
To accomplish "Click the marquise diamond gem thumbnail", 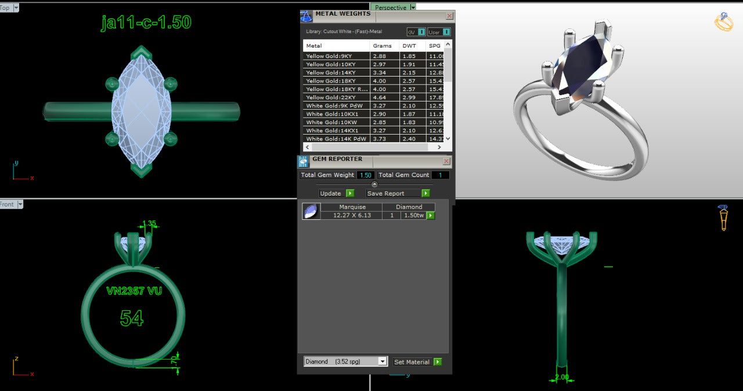I will (x=311, y=211).
